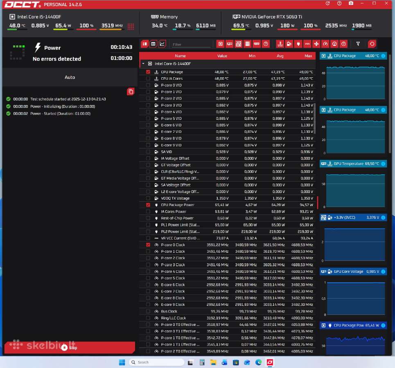The height and width of the screenshot is (368, 395).
Task: Collapse the Intel Core i5-14400F group
Action: 143,64
